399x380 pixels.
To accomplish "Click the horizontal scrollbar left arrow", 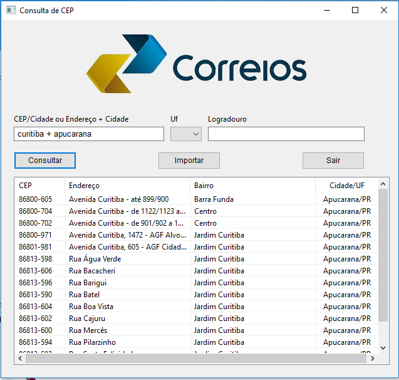I will pos(20,359).
